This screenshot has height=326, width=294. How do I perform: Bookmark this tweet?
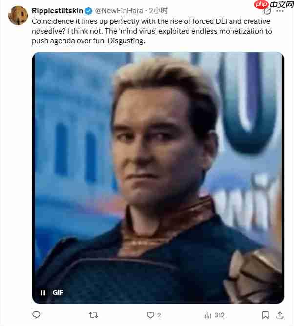(265, 315)
